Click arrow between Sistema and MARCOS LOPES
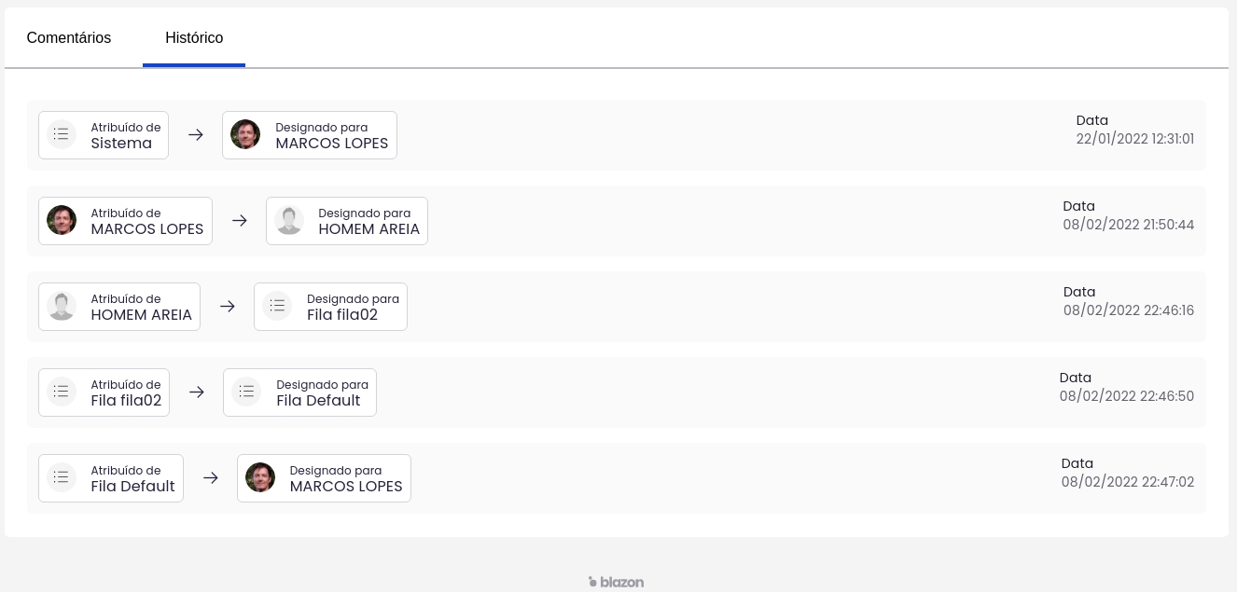Screen dimensions: 1237x592 pyautogui.click(x=196, y=135)
